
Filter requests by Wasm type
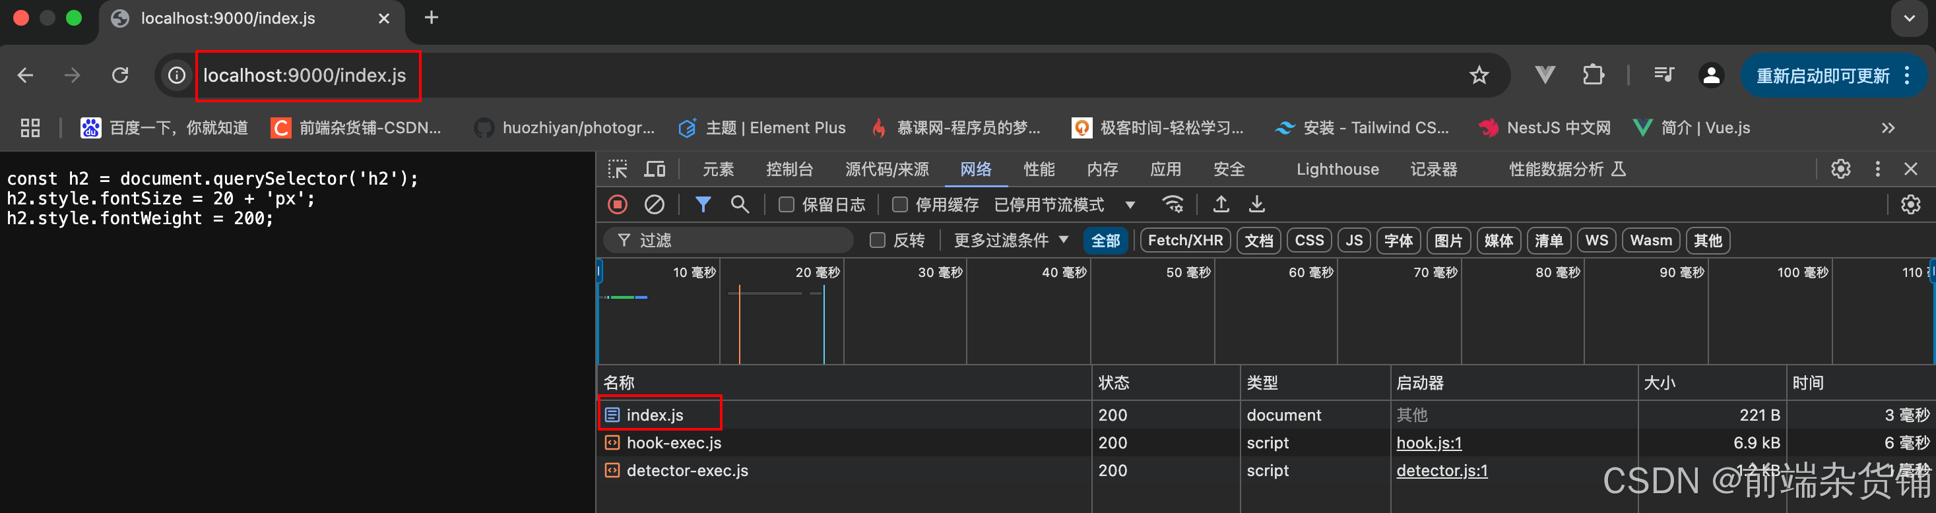click(x=1650, y=241)
